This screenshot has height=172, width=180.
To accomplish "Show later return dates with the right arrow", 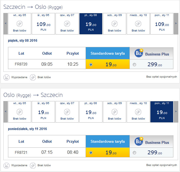I will click(x=176, y=112).
